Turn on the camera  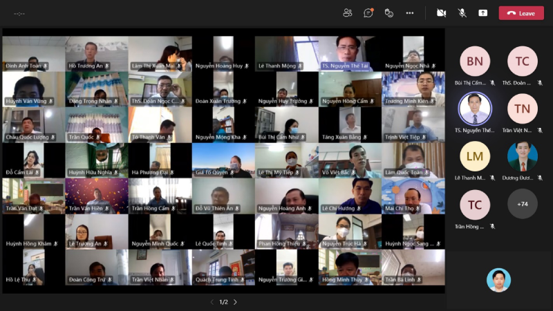click(441, 12)
